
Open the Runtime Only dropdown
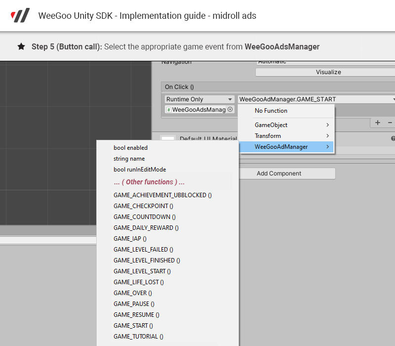199,99
